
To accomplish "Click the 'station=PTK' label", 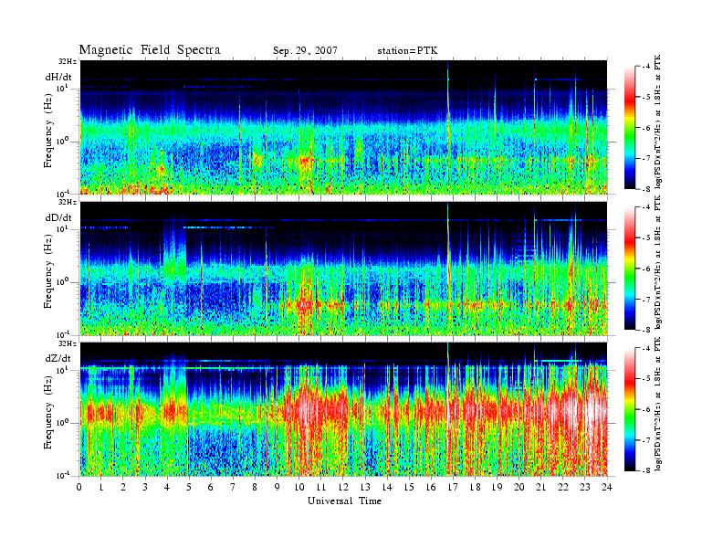I will tap(407, 51).
